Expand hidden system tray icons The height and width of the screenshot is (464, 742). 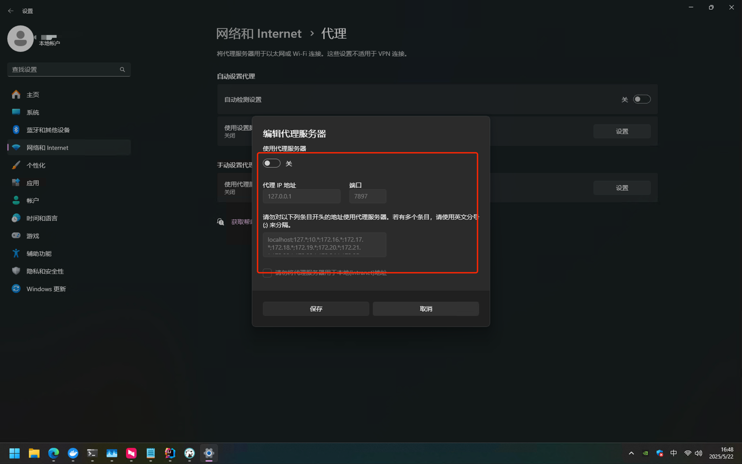631,453
